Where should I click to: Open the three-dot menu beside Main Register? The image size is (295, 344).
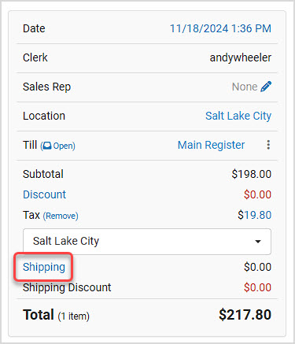click(268, 145)
